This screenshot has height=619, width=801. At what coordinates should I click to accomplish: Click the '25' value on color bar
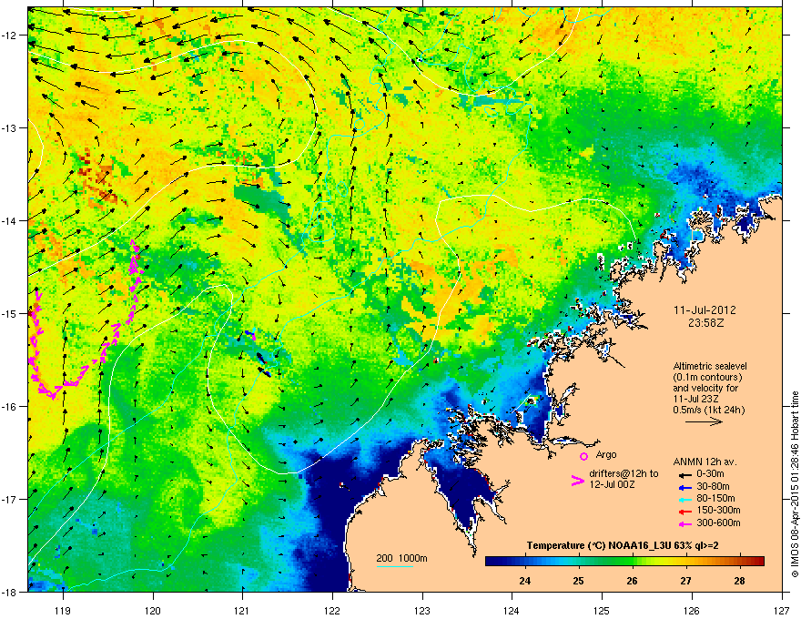coord(578,581)
